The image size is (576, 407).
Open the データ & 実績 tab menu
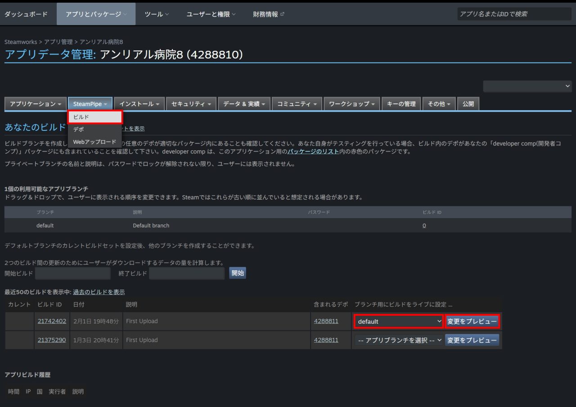[x=244, y=104]
